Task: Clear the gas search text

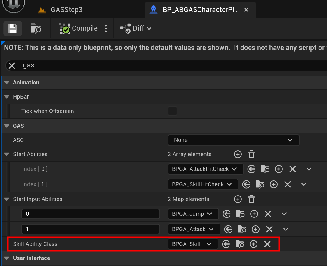Action: 12,65
